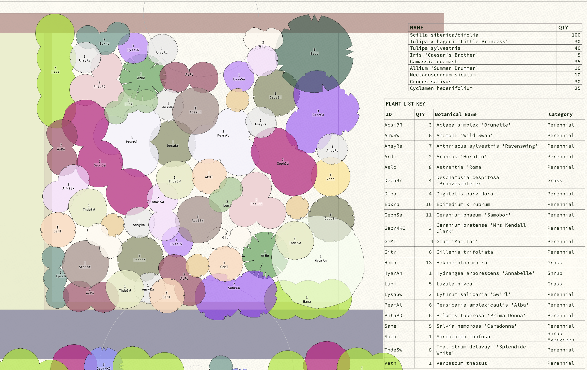
Task: Select 'Gillenia trifoliata' botanical name
Action: [465, 252]
